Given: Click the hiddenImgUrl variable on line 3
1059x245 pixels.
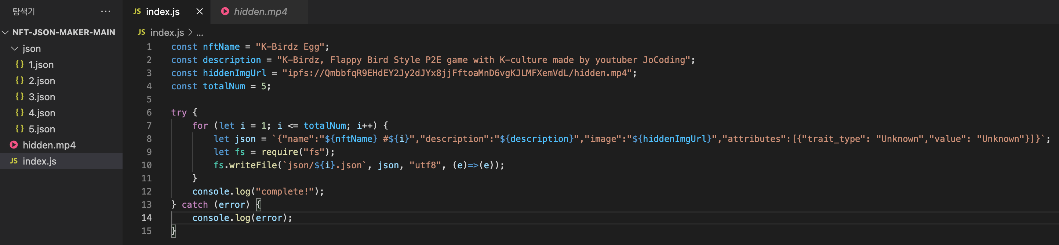Looking at the screenshot, I should [x=234, y=73].
